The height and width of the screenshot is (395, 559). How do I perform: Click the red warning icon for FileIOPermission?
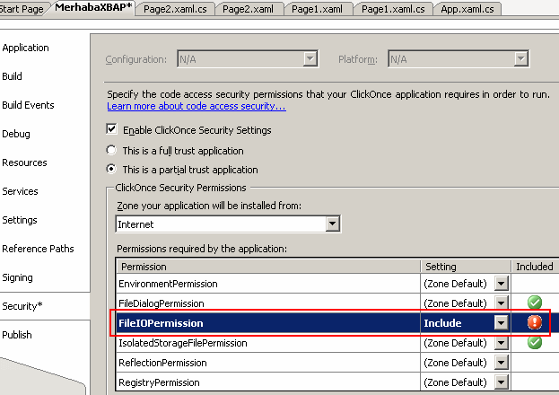535,323
